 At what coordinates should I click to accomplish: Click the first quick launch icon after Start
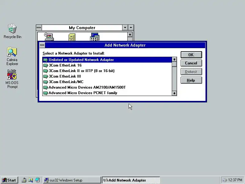coord(24,180)
